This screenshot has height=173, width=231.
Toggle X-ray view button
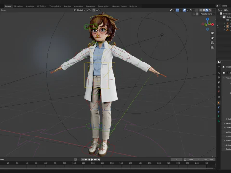point(197,10)
